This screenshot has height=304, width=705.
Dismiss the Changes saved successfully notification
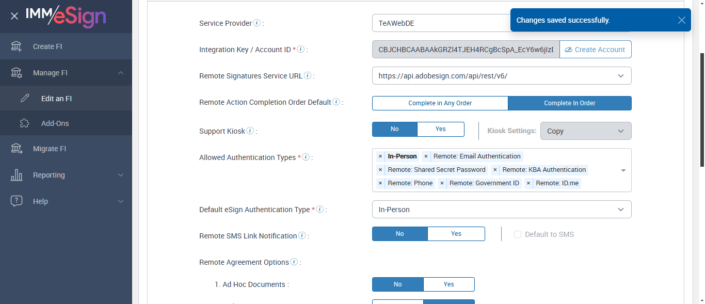[681, 20]
